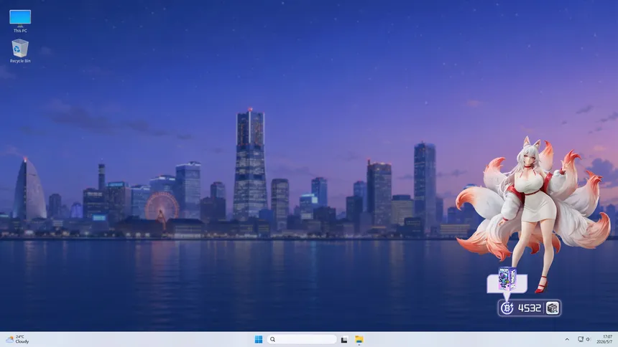Viewport: 618px width, 347px height.
Task: Click the weather cloud icon on taskbar
Action: [x=10, y=339]
